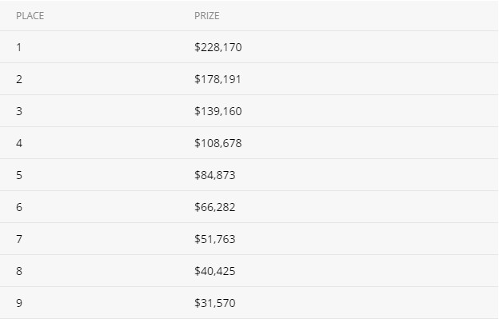Click the $31,570 ninth place prize
Screen dimensions: 499x319
[215, 303]
